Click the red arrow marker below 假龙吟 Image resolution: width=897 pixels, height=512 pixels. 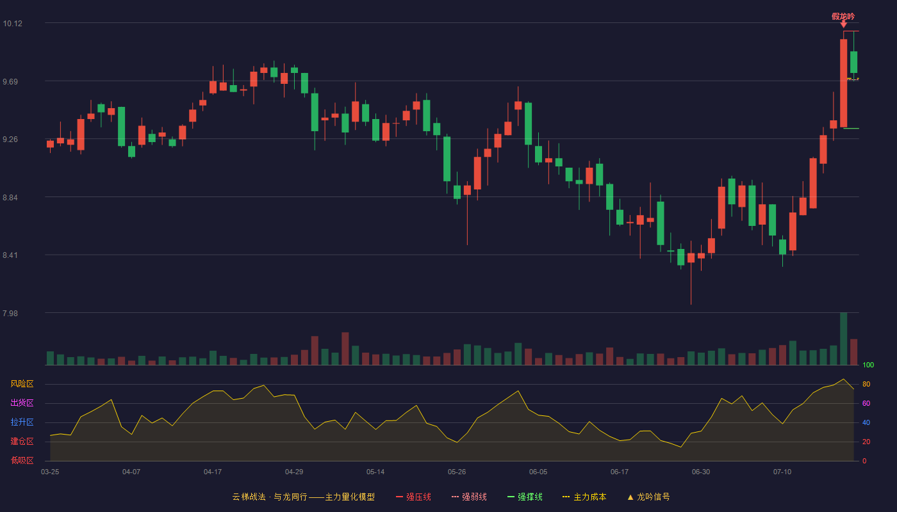[844, 25]
